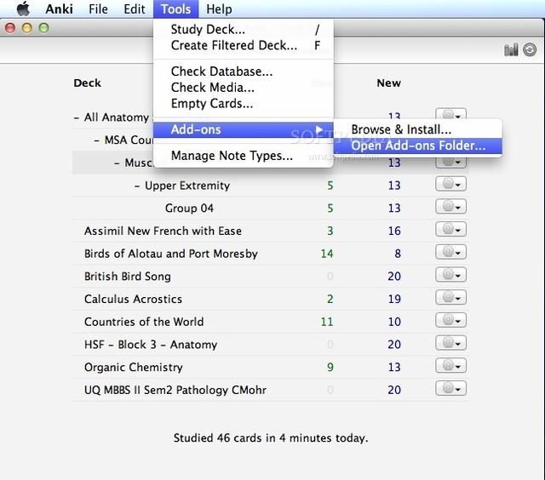The image size is (545, 480).
Task: Open the Apple menu
Action: (23, 9)
